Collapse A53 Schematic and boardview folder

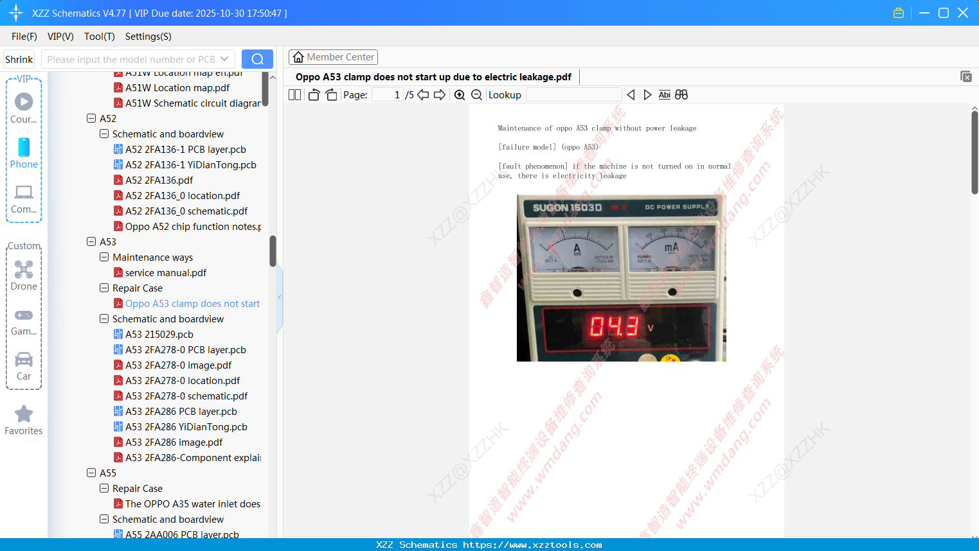tap(104, 319)
